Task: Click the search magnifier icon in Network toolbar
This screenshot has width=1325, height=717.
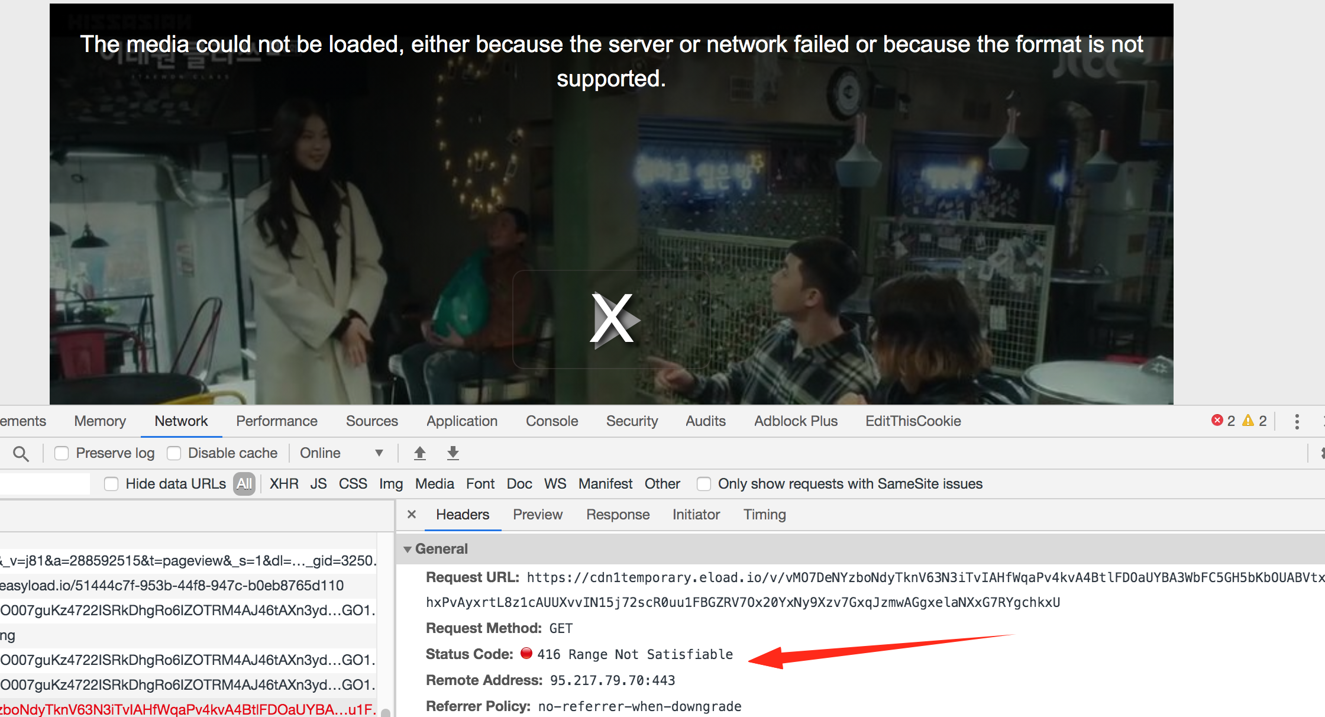Action: tap(21, 454)
